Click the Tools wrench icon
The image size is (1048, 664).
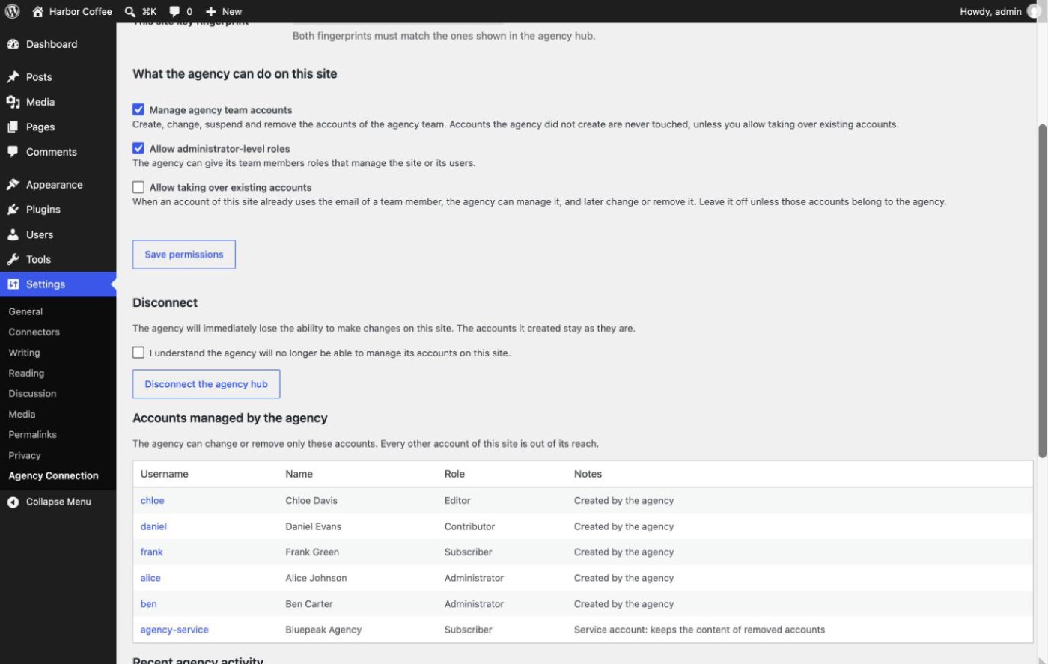click(x=13, y=259)
